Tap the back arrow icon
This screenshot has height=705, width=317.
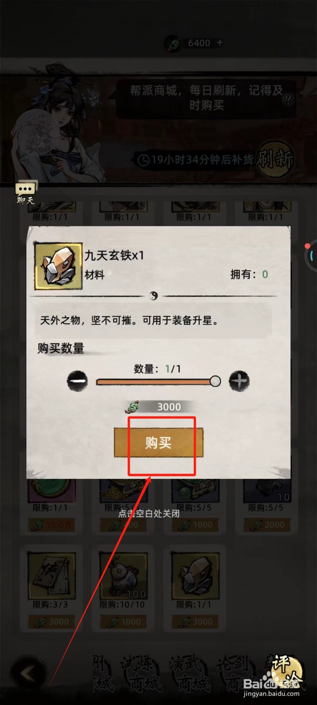28,673
